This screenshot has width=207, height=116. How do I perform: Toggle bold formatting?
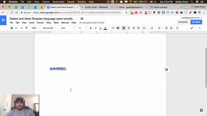tap(91, 28)
